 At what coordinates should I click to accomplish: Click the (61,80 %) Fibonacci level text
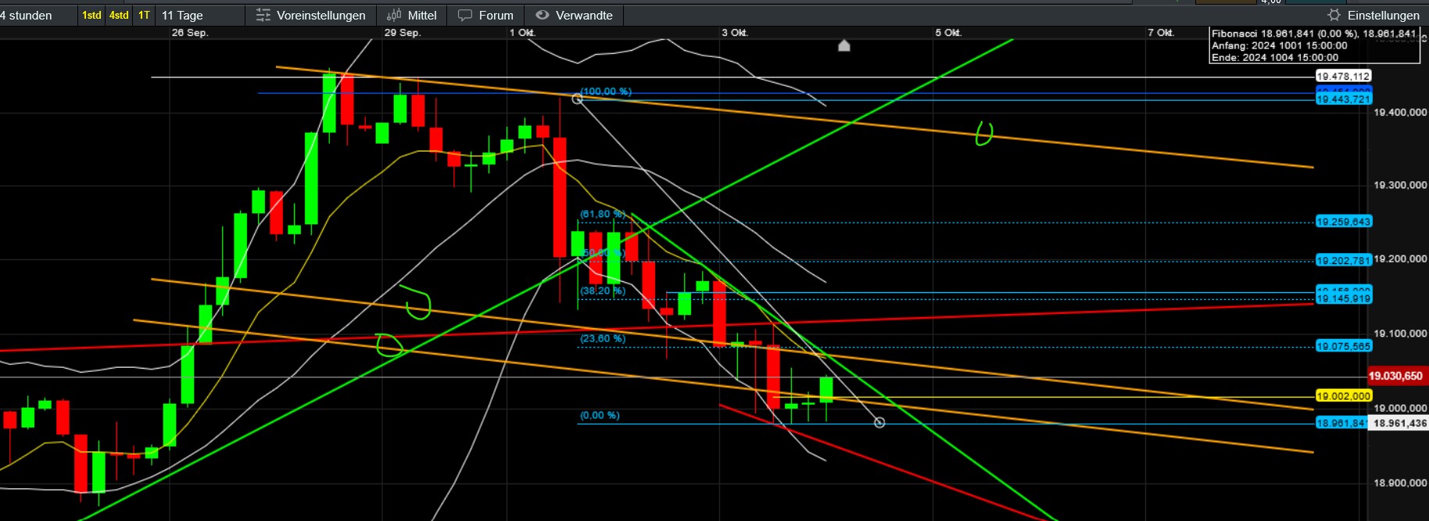click(602, 214)
